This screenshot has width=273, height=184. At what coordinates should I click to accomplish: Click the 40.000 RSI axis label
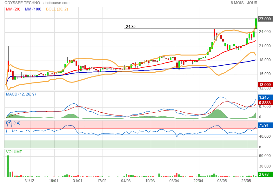click(x=265, y=136)
